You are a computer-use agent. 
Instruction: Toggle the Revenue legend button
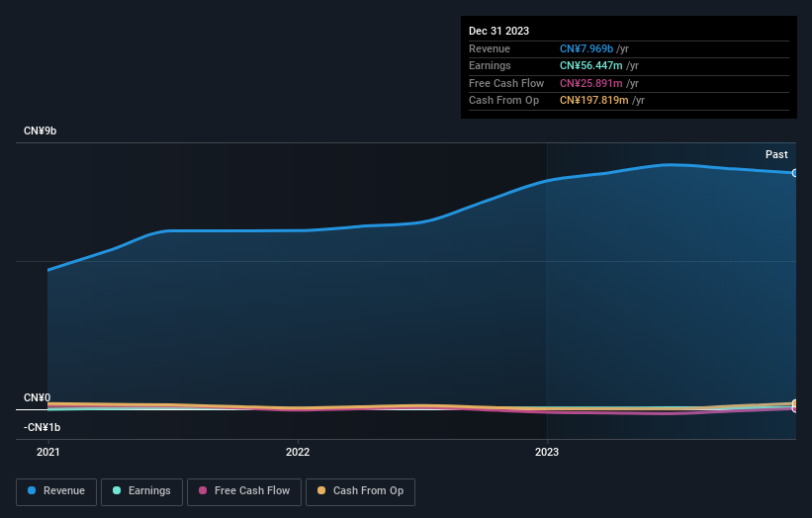(56, 491)
